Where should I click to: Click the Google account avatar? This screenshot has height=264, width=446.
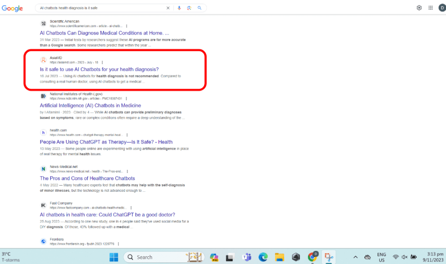(x=442, y=8)
